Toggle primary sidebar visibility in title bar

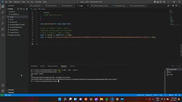(155, 2)
